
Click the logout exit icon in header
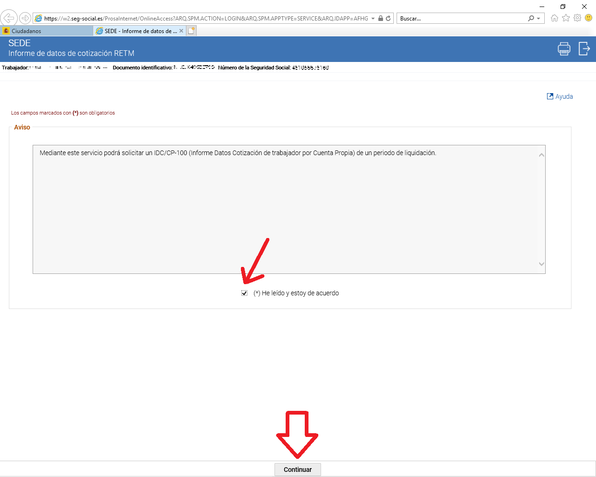[584, 48]
